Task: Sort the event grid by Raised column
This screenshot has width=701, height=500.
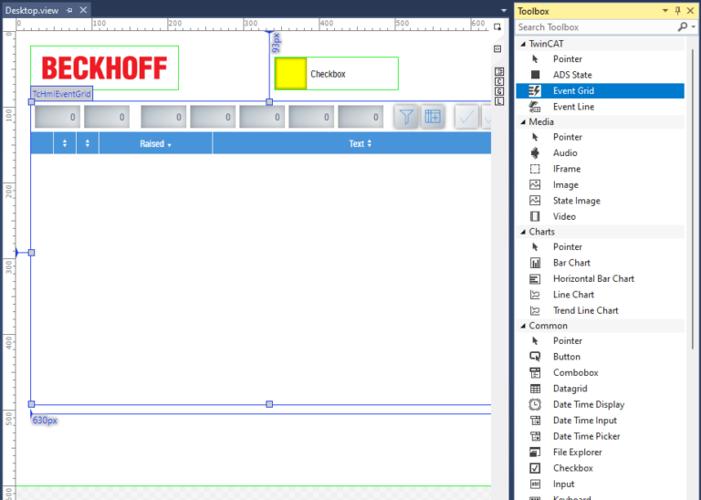Action: (155, 143)
